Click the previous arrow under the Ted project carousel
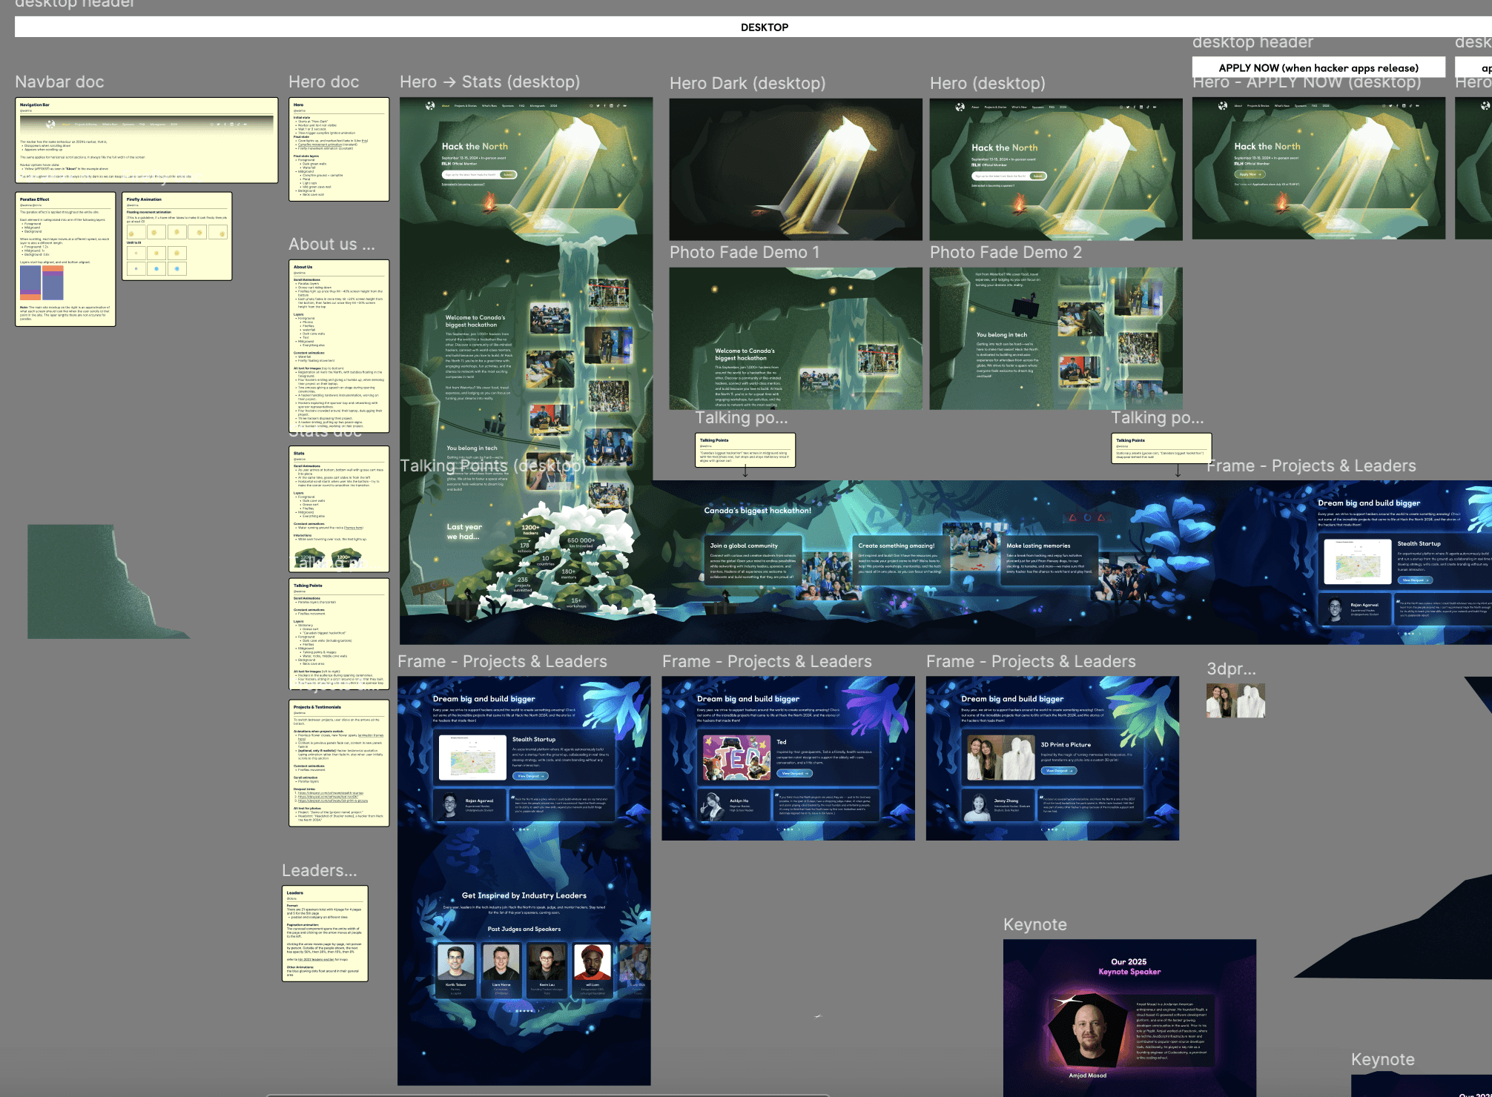Image resolution: width=1492 pixels, height=1097 pixels. [x=777, y=829]
